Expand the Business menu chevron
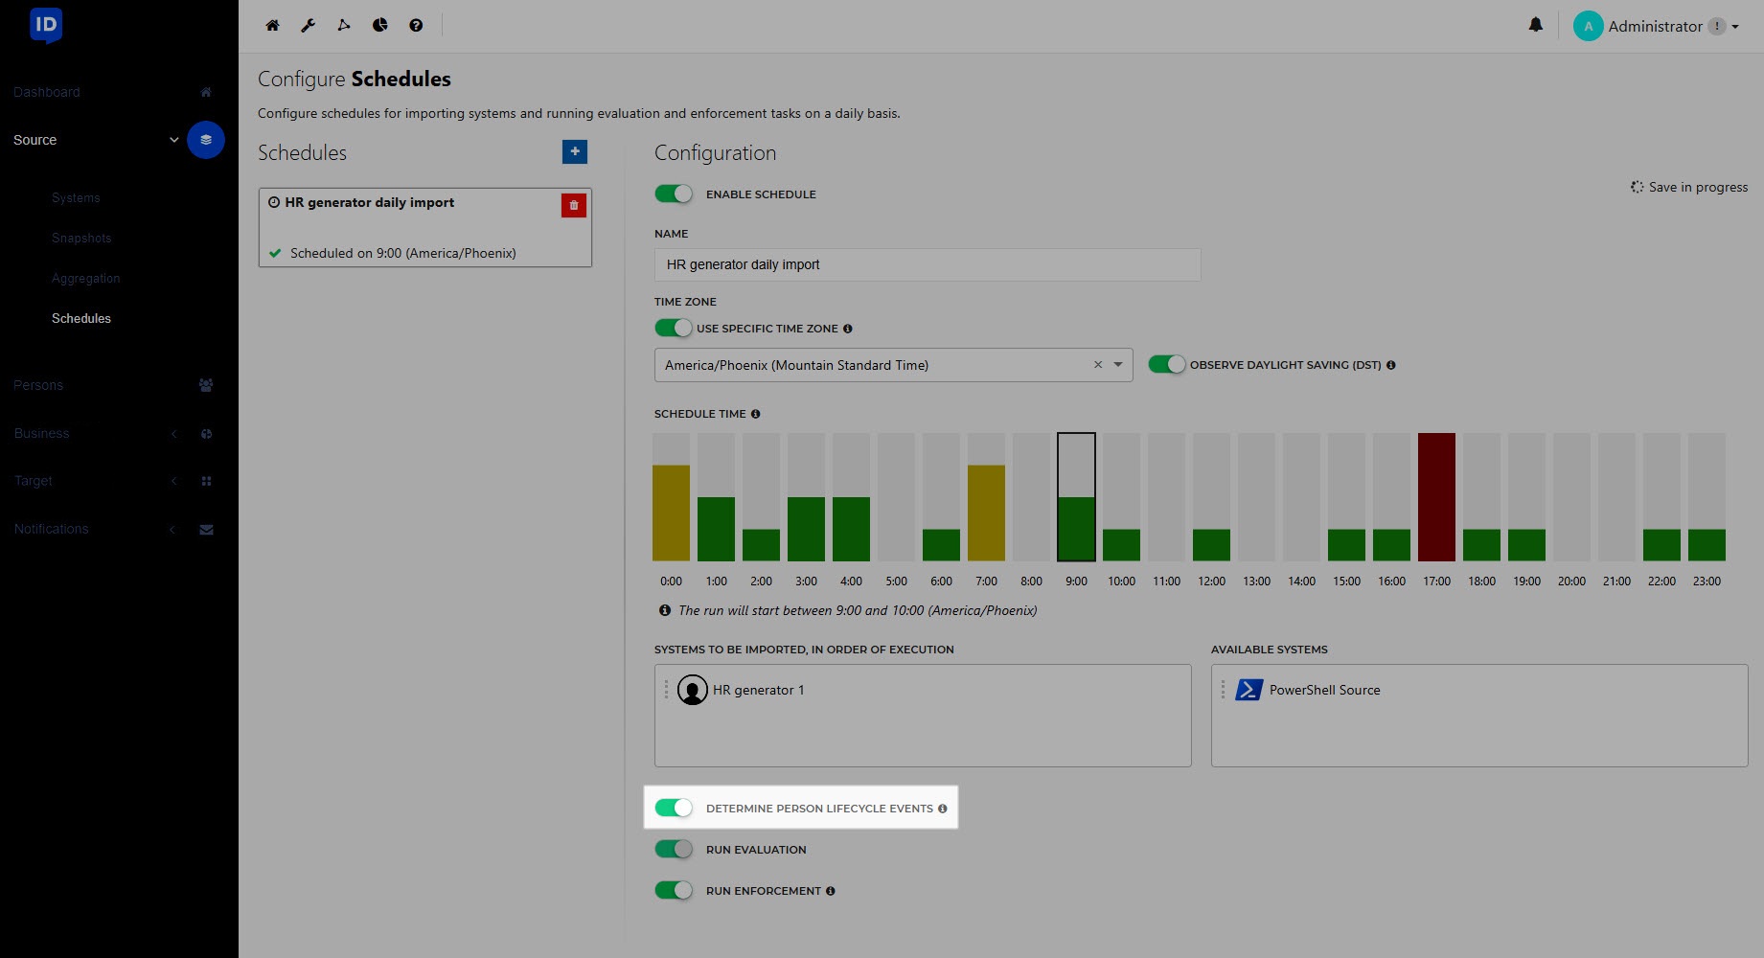 coord(173,434)
